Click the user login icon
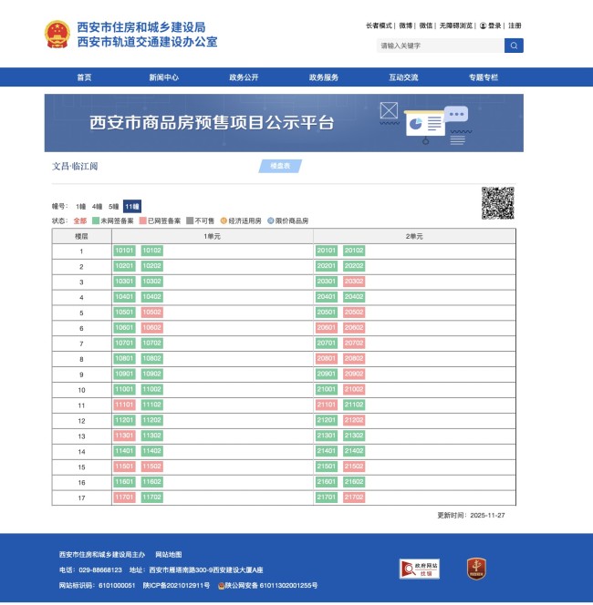The height and width of the screenshot is (605, 593). (x=483, y=26)
